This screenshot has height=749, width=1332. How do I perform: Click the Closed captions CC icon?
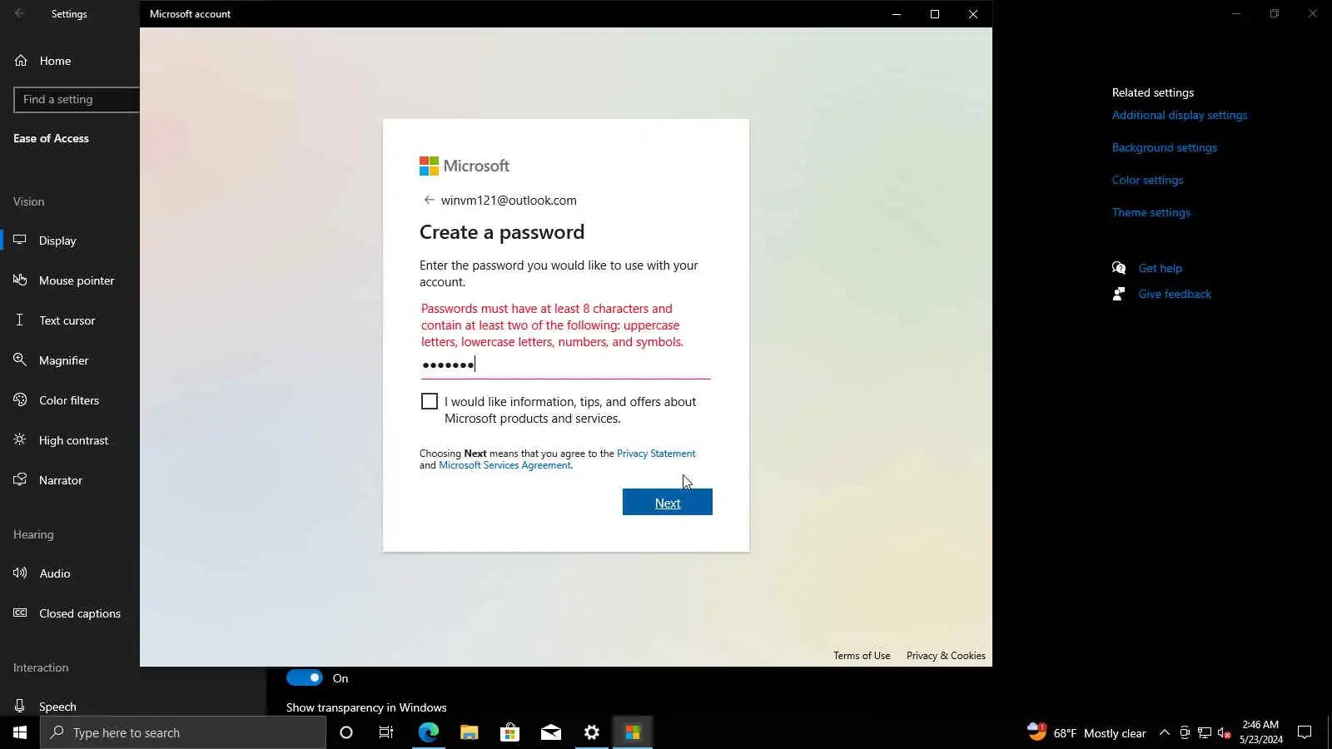20,613
